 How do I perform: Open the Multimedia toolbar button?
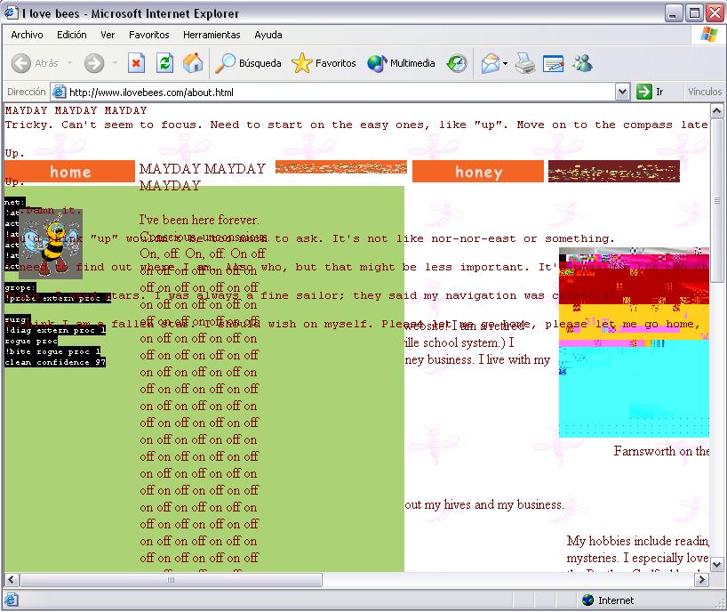[401, 63]
